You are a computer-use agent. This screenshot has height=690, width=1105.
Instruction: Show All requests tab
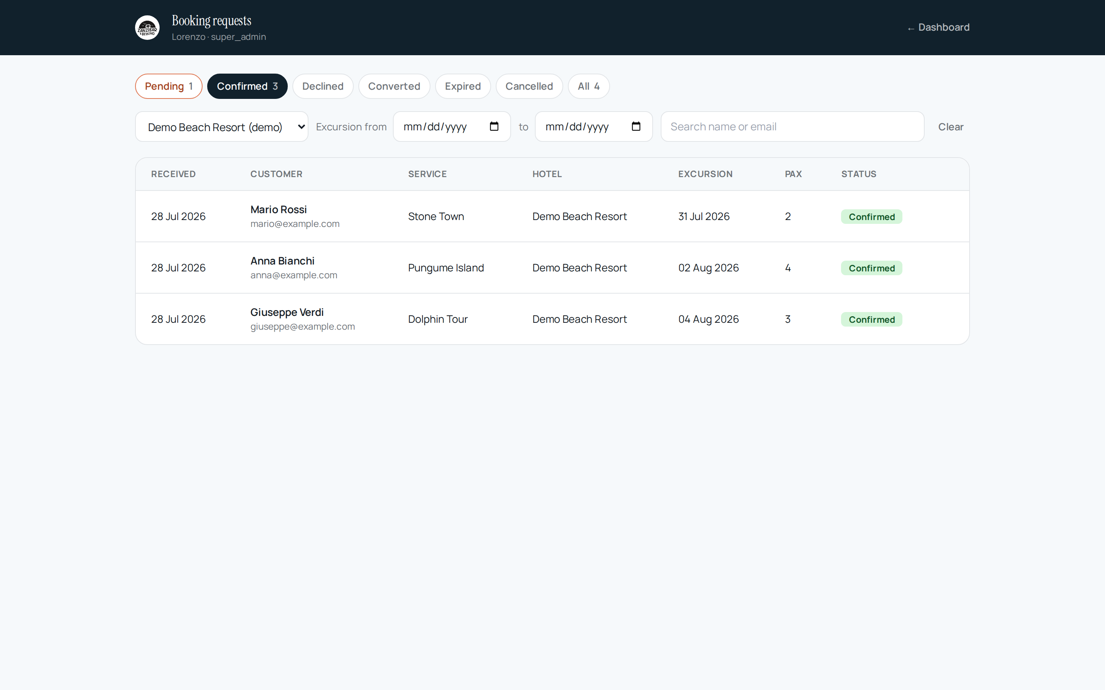(x=589, y=86)
